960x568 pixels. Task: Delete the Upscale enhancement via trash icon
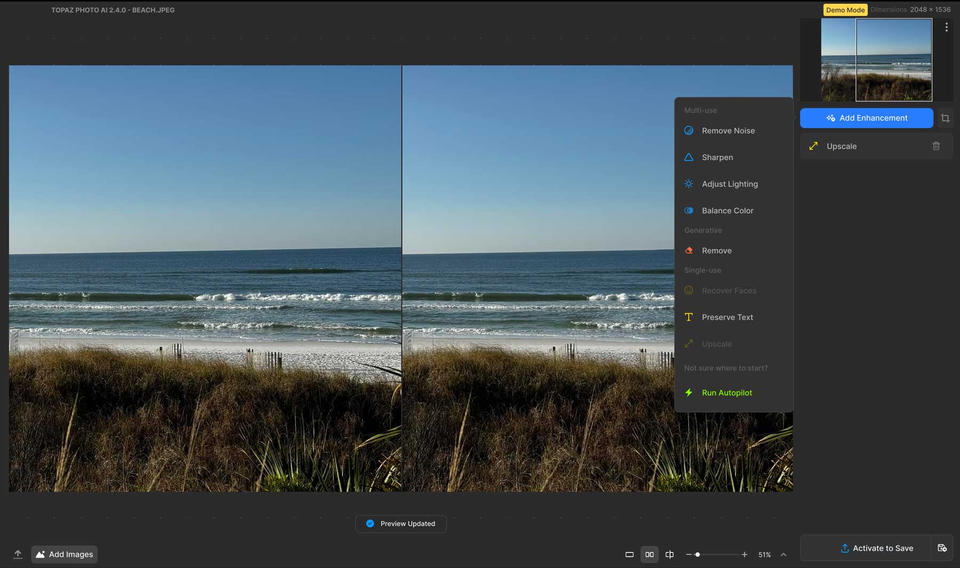tap(936, 145)
